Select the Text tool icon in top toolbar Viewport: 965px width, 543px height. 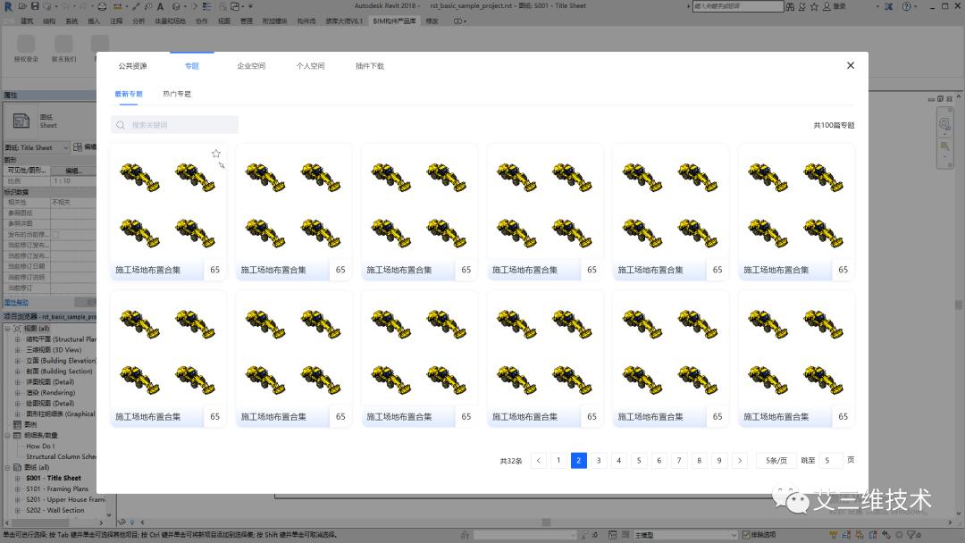point(160,6)
